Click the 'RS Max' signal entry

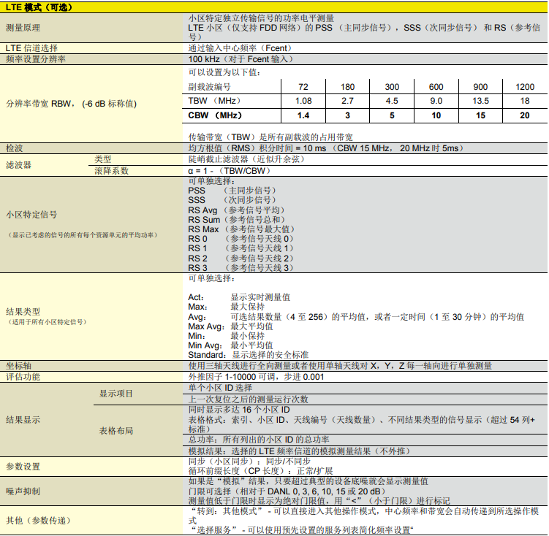(x=204, y=229)
